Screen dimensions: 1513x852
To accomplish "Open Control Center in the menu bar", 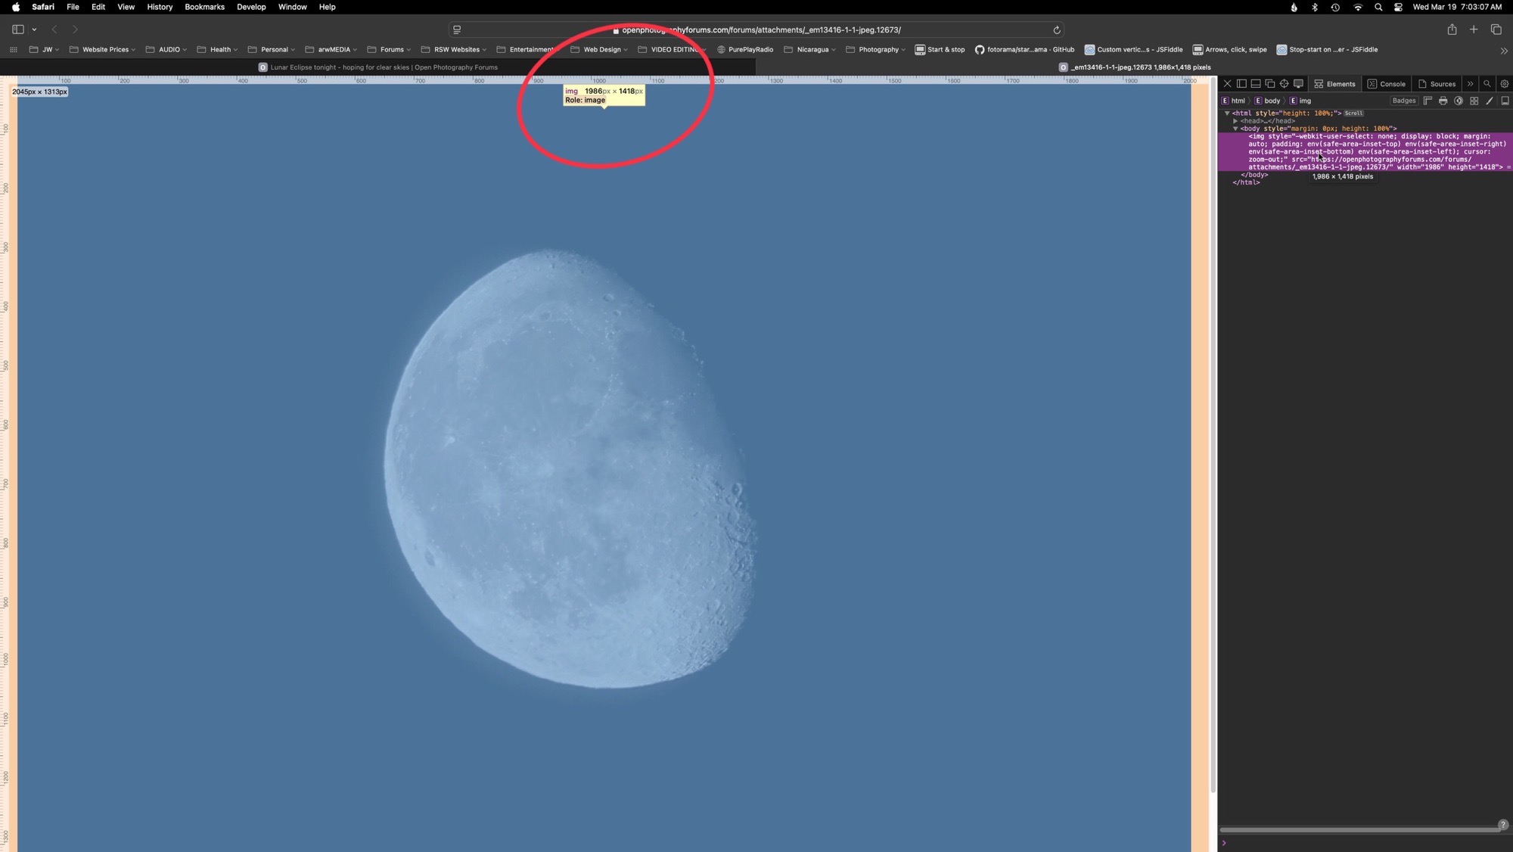I will tap(1398, 7).
